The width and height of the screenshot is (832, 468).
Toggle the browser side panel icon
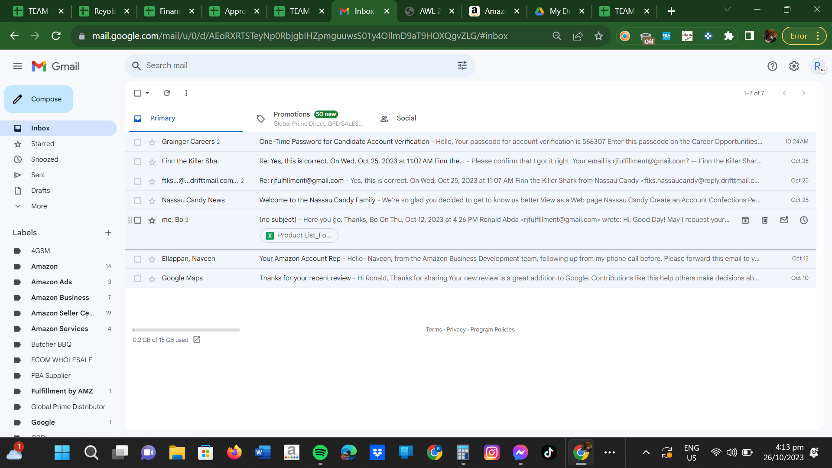tap(749, 36)
